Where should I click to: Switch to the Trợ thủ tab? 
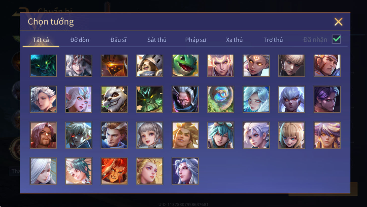[273, 40]
